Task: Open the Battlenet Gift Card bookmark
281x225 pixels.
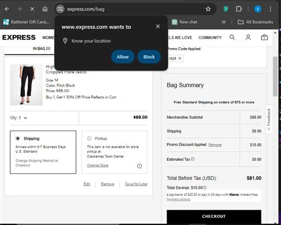Action: [x=26, y=22]
